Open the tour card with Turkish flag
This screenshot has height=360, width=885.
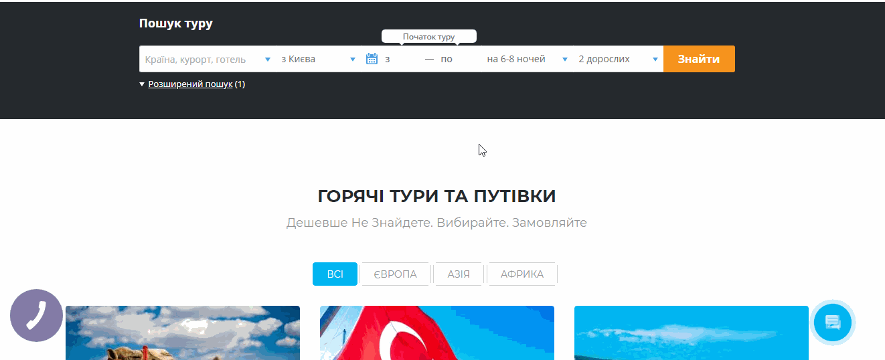click(437, 333)
